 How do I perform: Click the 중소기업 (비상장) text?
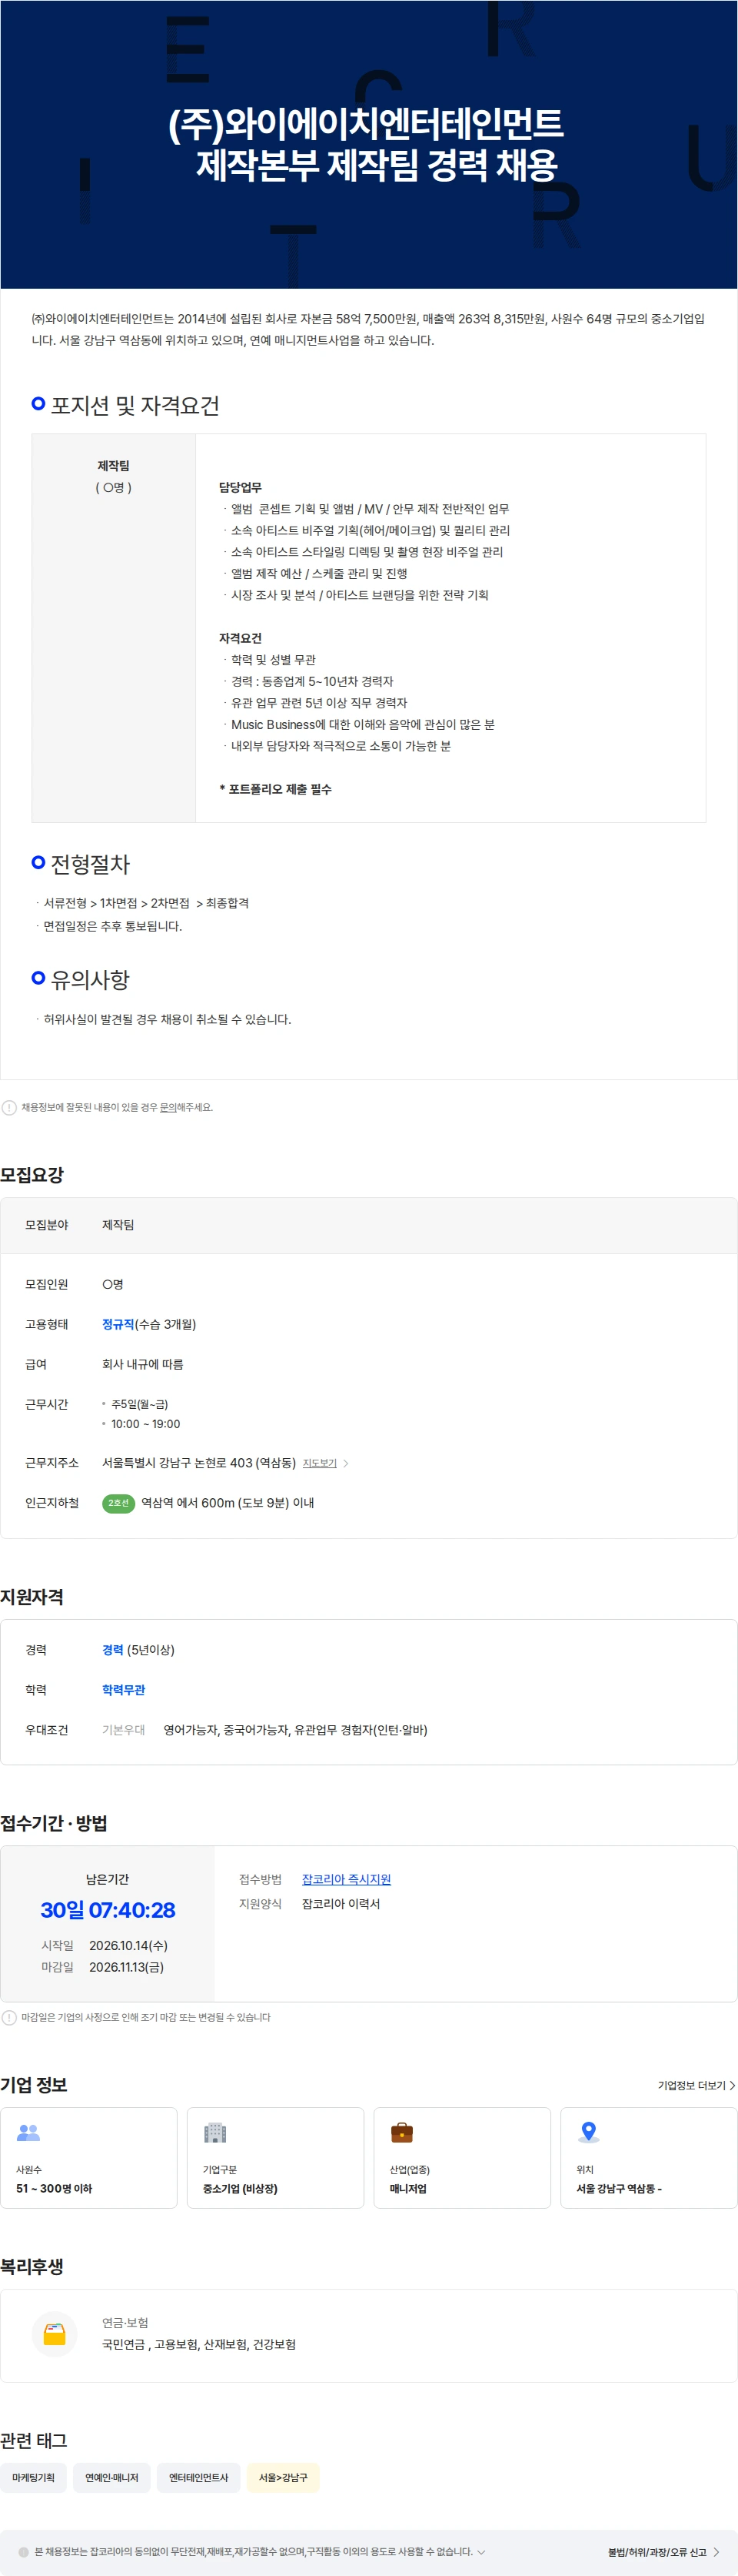tap(240, 2188)
